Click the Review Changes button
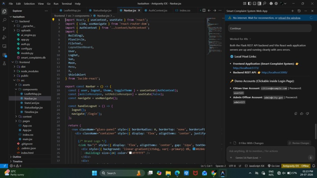The image size is (317, 178). [x=299, y=143]
